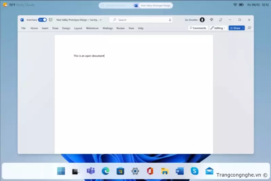
Task: Toggle the AutoSave switch
Action: coord(42,20)
